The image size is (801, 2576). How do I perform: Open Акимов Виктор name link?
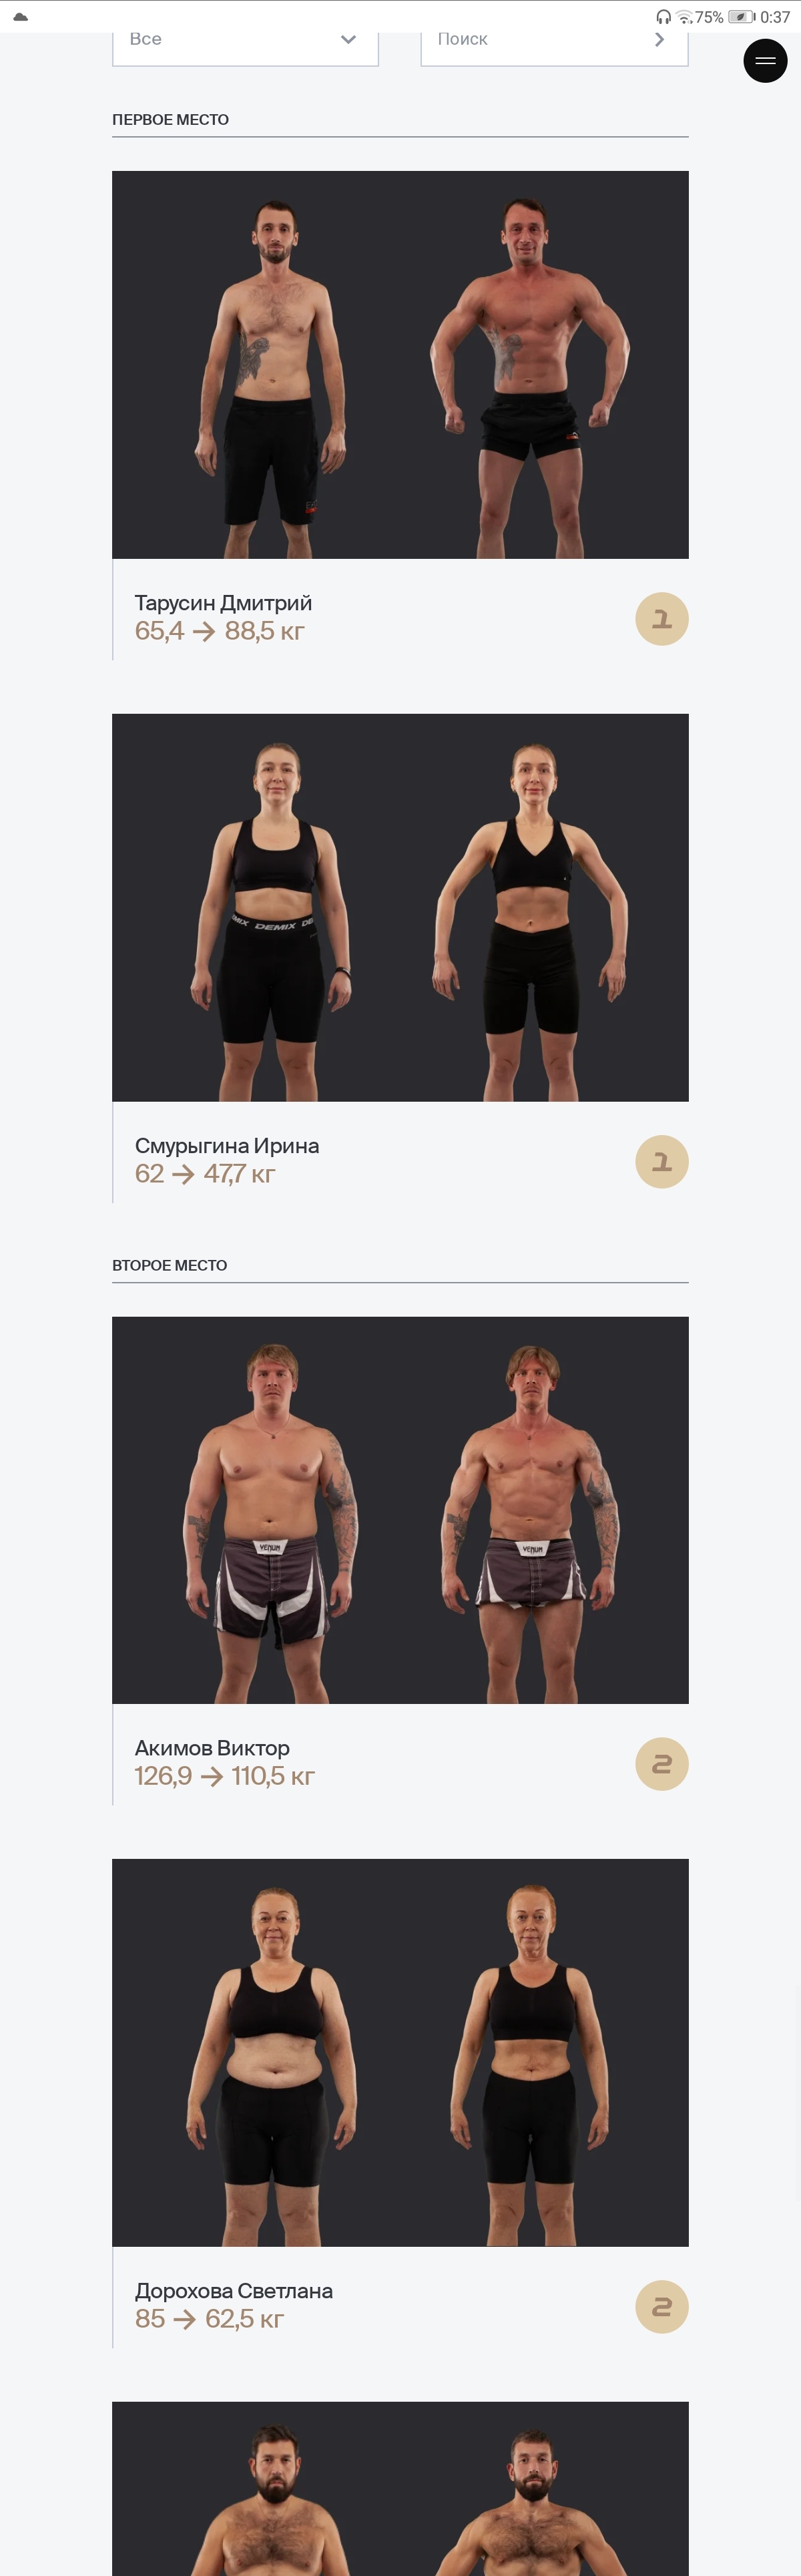[212, 1748]
